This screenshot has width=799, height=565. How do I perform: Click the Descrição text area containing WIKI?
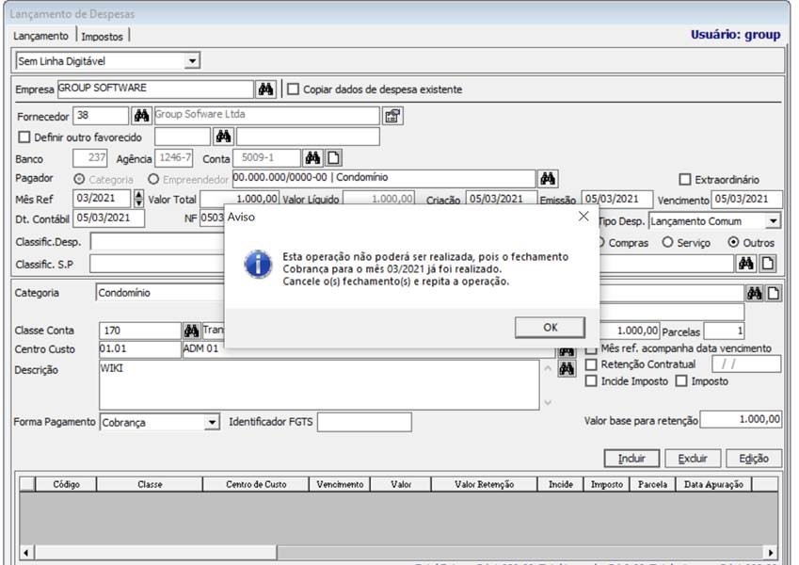(x=319, y=385)
